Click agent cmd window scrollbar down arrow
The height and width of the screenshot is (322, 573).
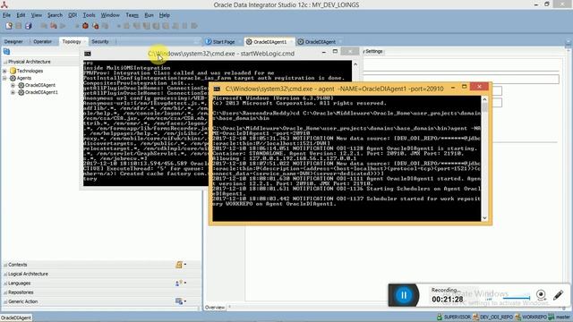[x=485, y=218]
